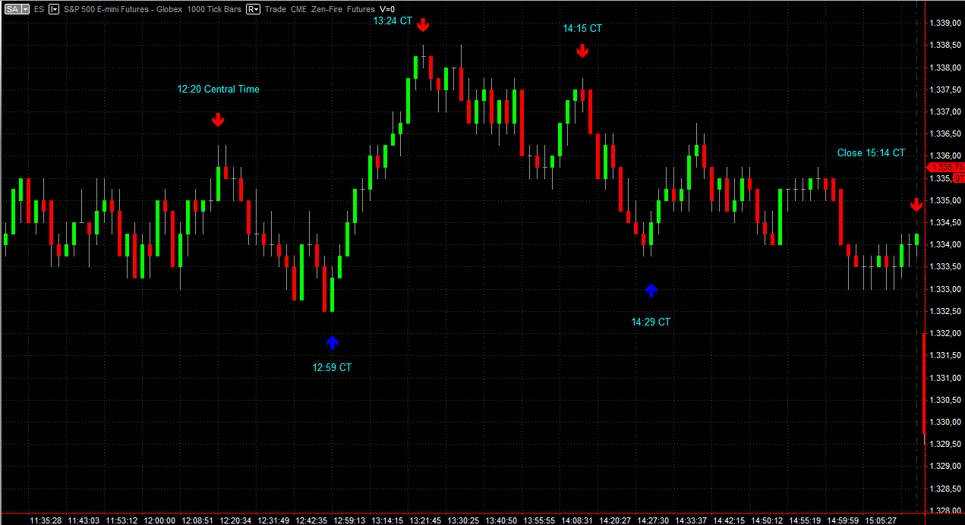Click the 14:50:12 time axis label
Screen dimensions: 965x525
pyautogui.click(x=767, y=520)
